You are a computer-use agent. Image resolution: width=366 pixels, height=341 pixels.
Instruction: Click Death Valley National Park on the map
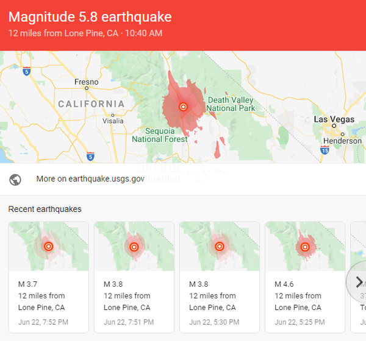pyautogui.click(x=231, y=104)
